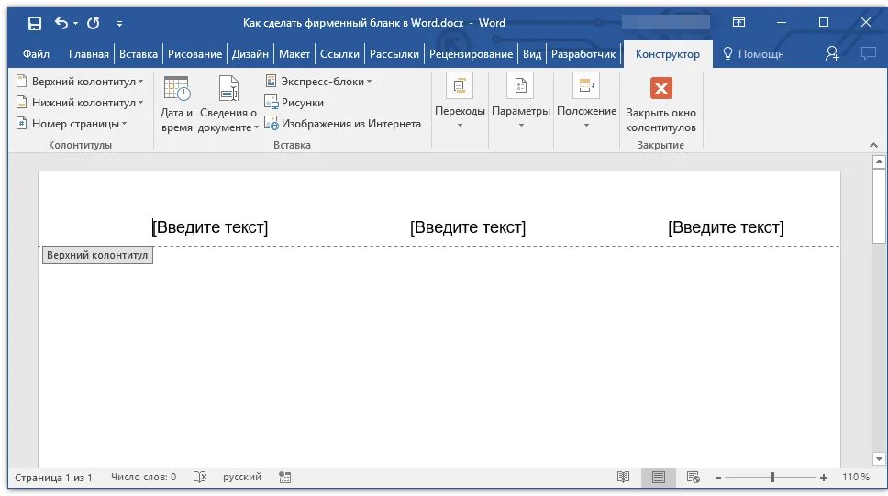This screenshot has height=496, width=888.
Task: Open the Ссылки tab
Action: tap(339, 54)
